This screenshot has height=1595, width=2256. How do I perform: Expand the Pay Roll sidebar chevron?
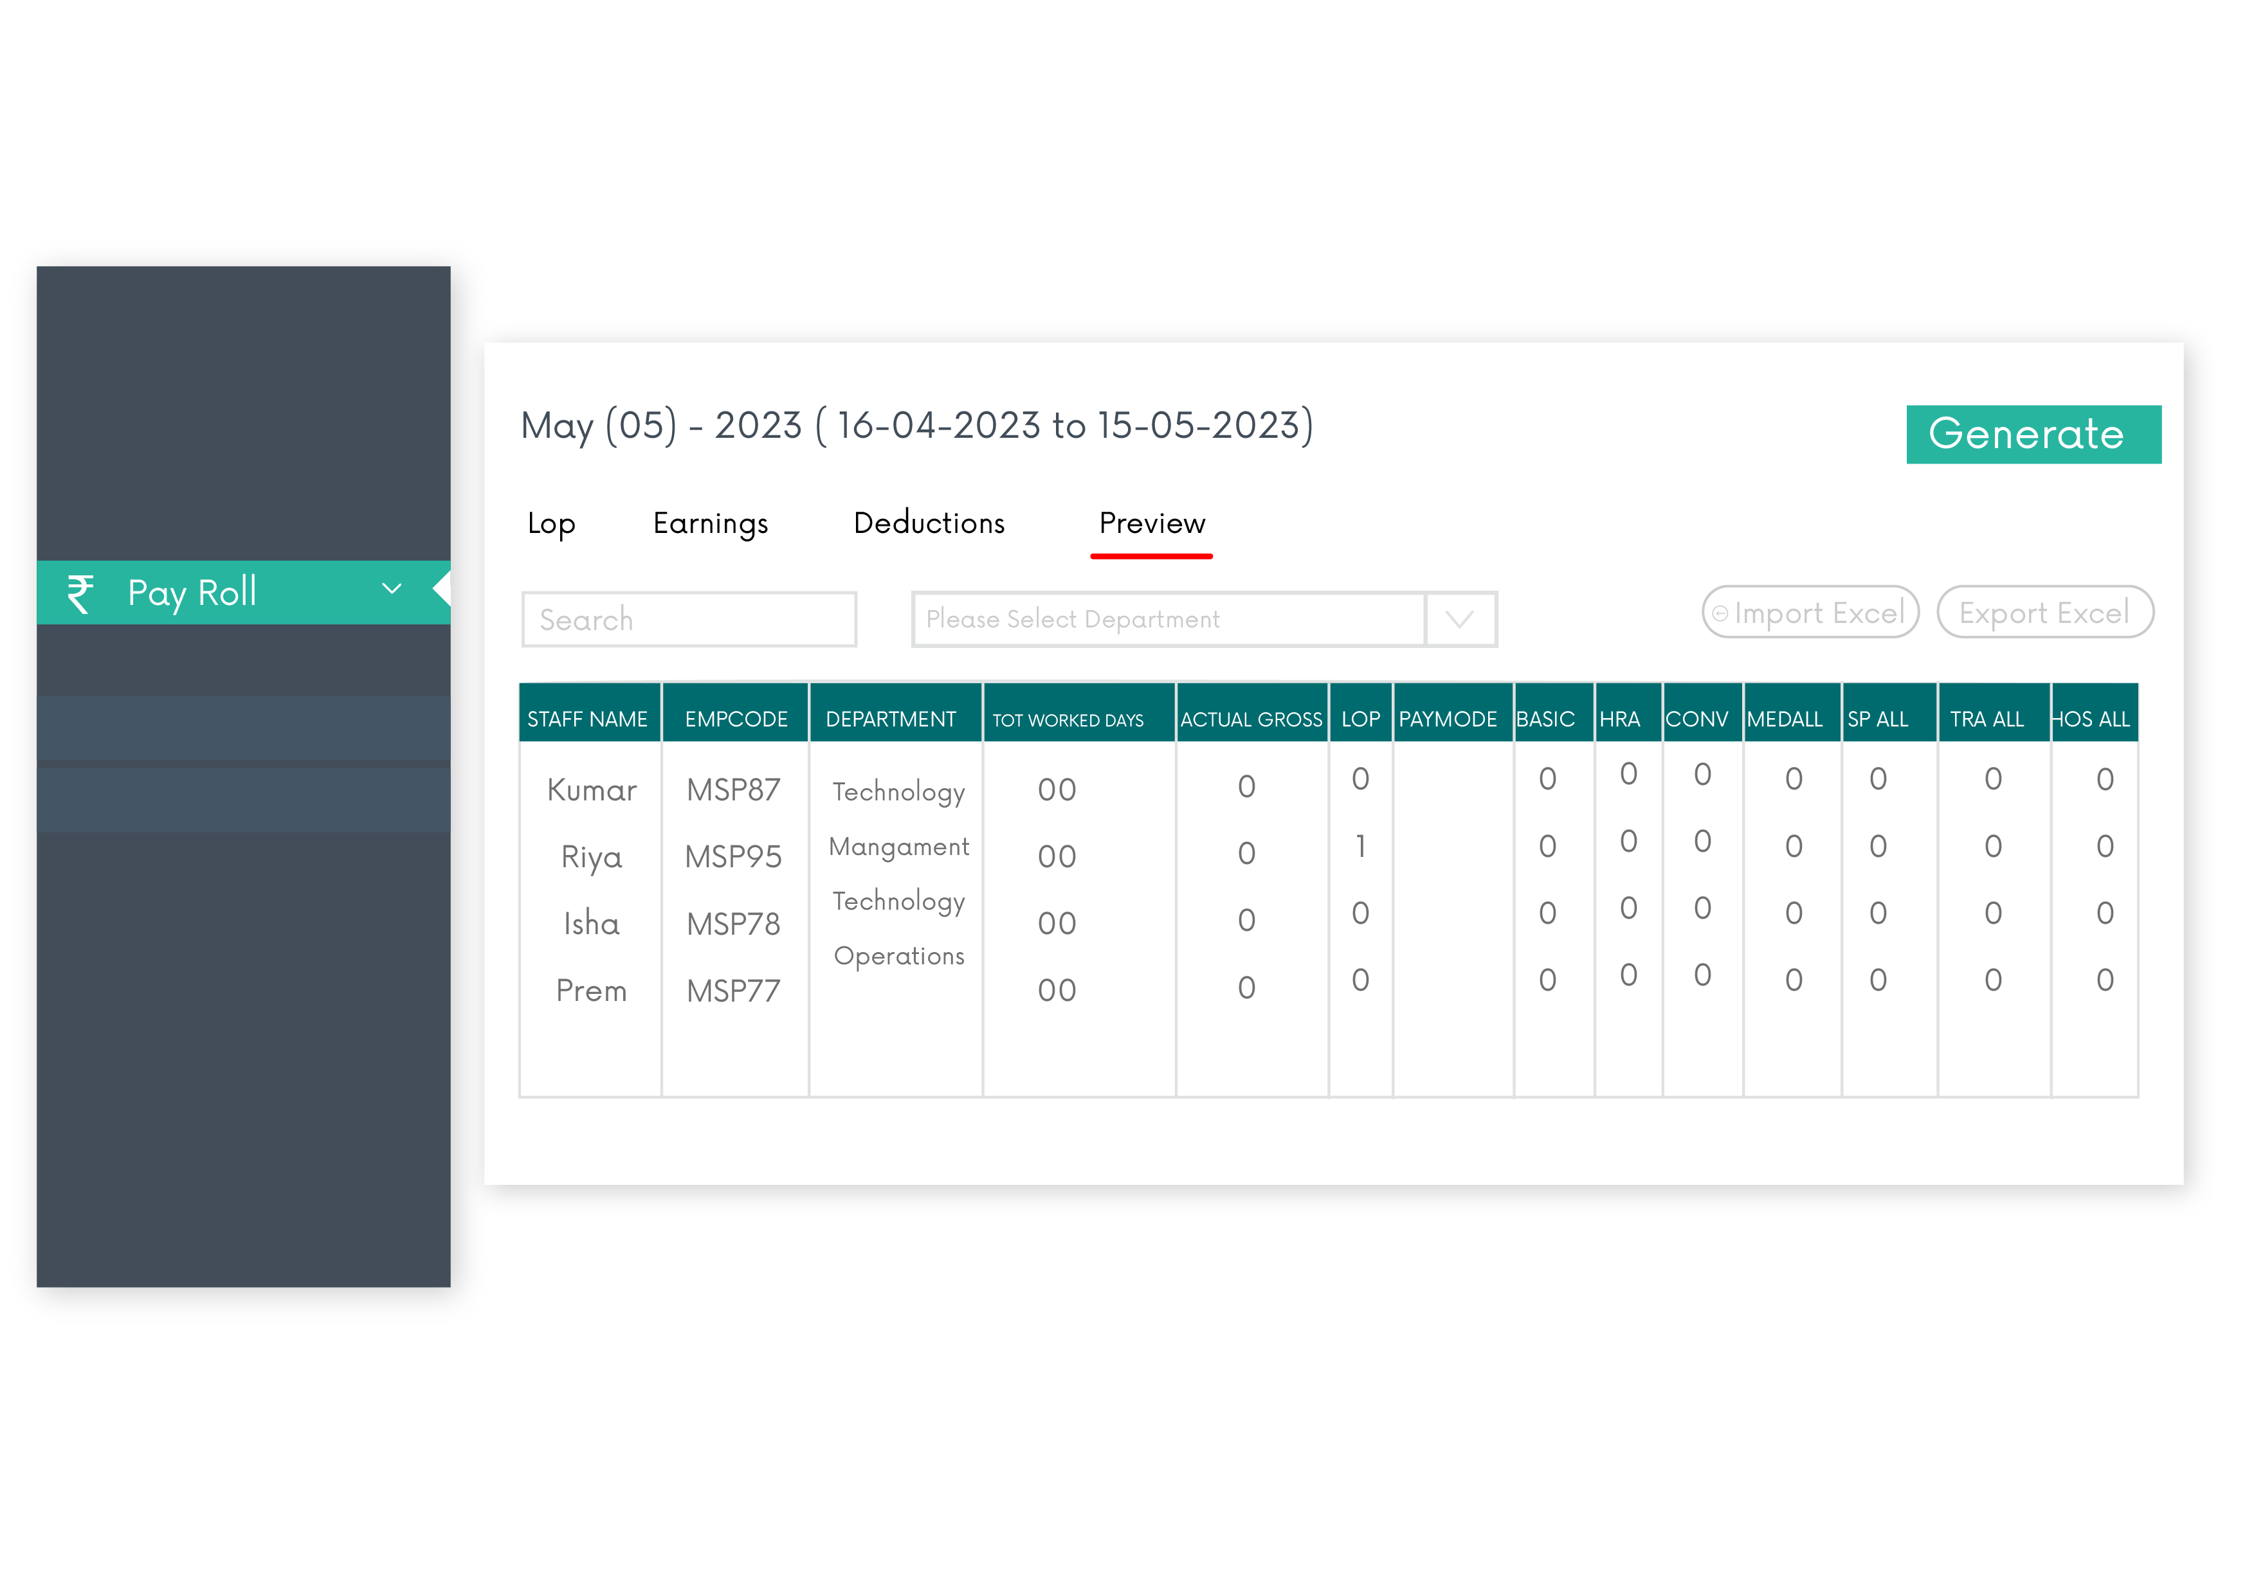pos(391,590)
